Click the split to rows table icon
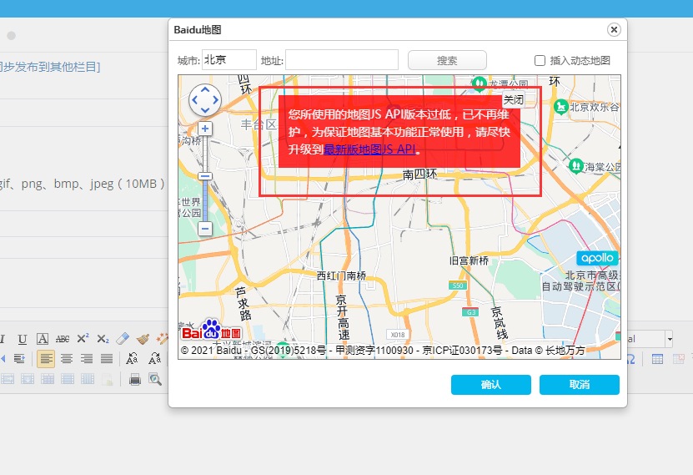The height and width of the screenshot is (475, 693). coord(68,379)
